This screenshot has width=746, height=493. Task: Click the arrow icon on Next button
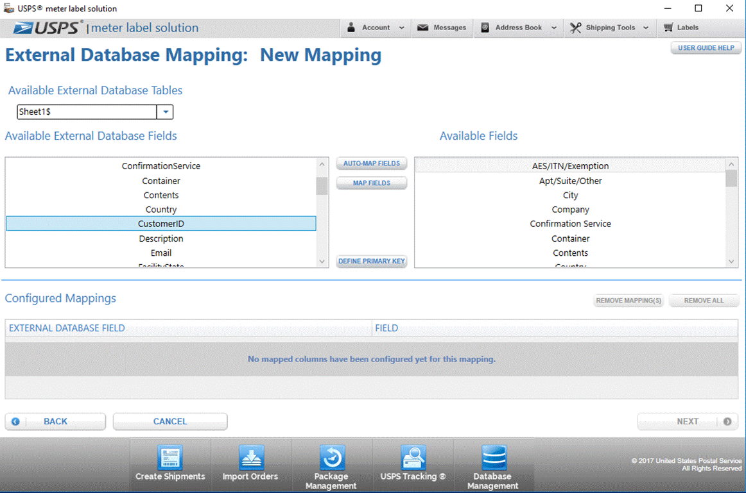727,422
